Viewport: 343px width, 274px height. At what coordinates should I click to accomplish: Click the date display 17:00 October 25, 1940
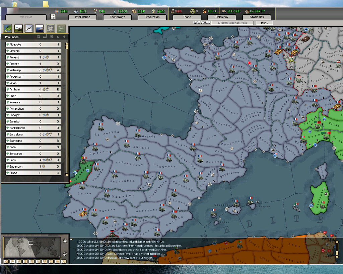pyautogui.click(x=232, y=23)
